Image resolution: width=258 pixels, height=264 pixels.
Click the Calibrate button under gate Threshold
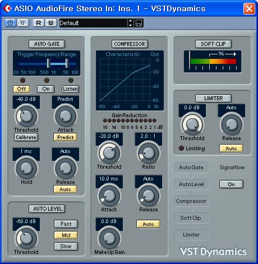pos(26,137)
